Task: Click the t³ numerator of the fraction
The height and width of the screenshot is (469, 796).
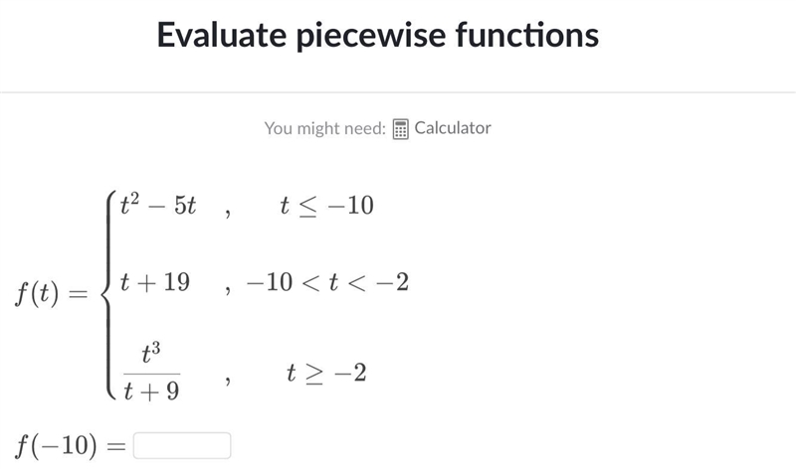Action: pyautogui.click(x=151, y=353)
